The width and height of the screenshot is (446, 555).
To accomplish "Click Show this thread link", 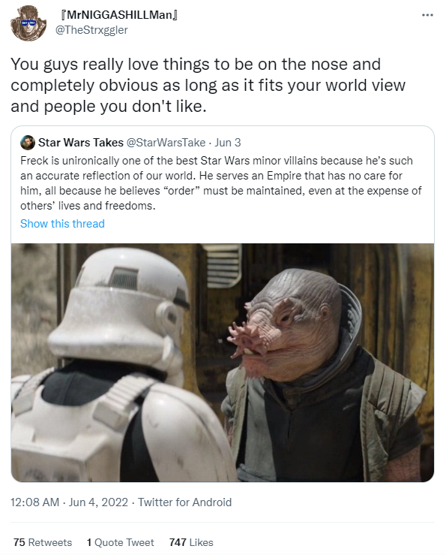I will tap(62, 224).
